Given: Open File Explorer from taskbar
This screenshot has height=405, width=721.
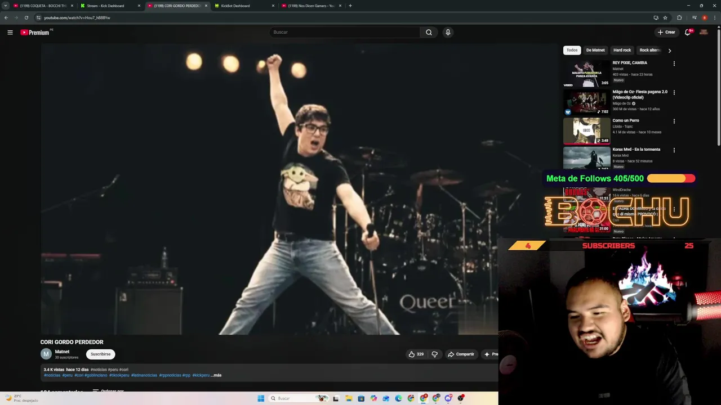Looking at the screenshot, I should 349,398.
